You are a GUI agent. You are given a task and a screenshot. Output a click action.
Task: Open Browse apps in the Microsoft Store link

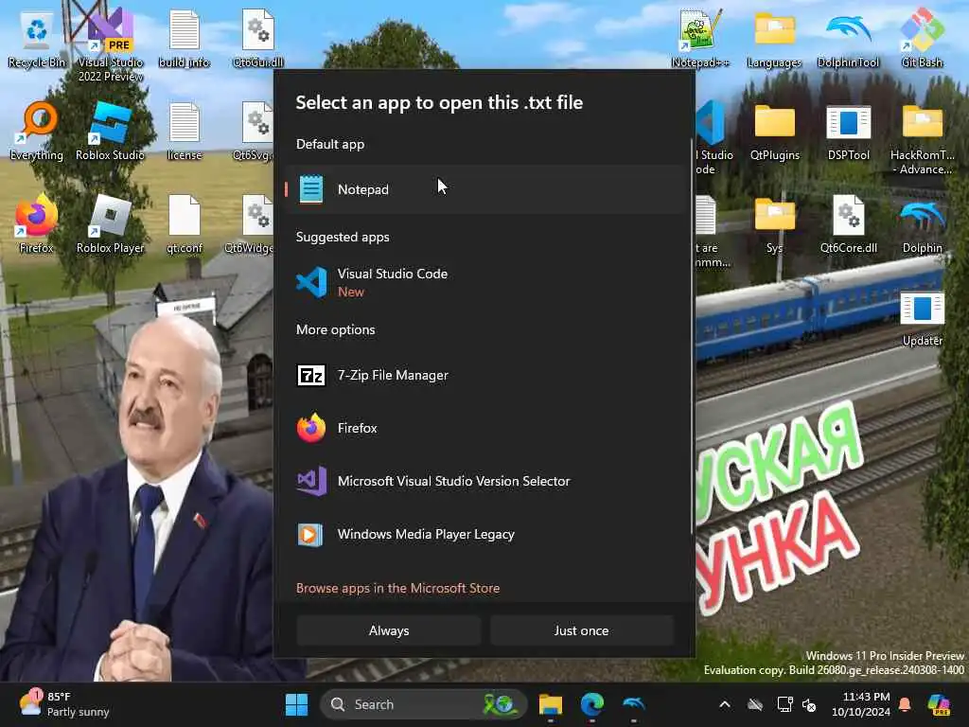click(397, 588)
